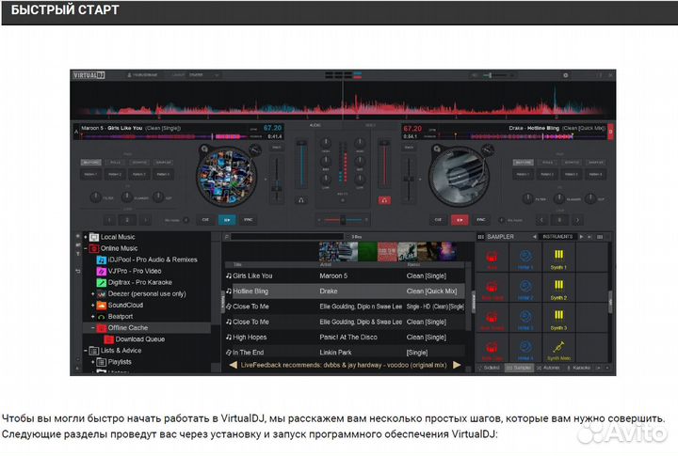This screenshot has height=456, width=678.
Task: Open the Automix tab
Action: pyautogui.click(x=548, y=368)
